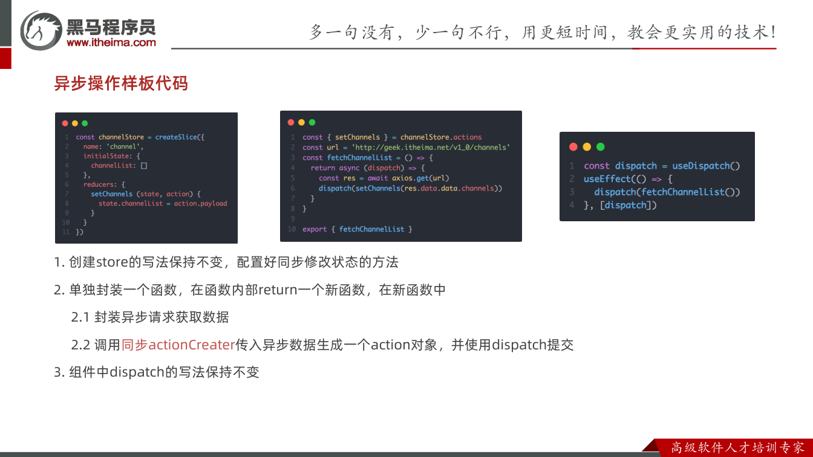Select the line "1. 创建store的写法保持不变"
Image resolution: width=813 pixels, height=457 pixels.
226,262
